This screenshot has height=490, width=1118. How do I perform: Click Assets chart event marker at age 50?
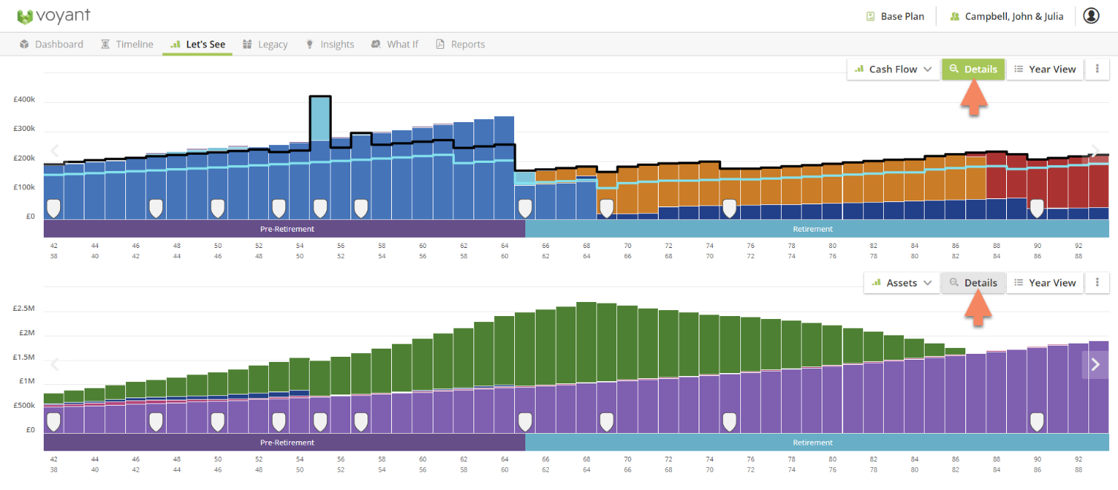[217, 422]
